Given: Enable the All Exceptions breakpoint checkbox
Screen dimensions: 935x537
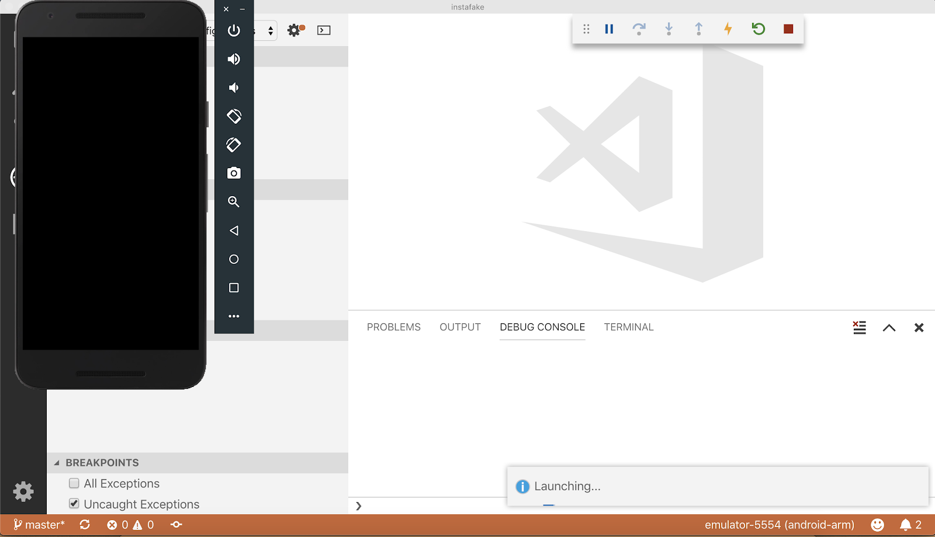Looking at the screenshot, I should coord(74,483).
